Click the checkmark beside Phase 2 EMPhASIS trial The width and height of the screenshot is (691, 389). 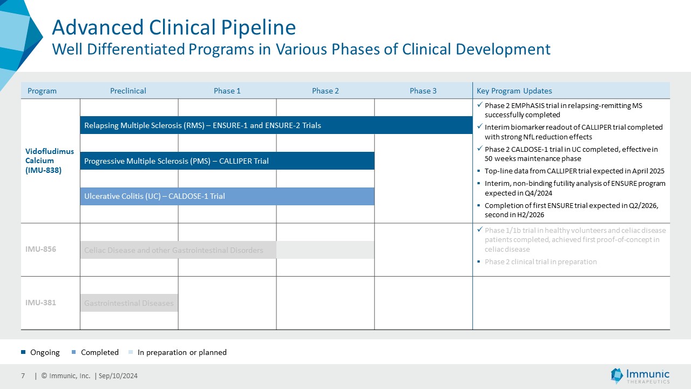479,105
